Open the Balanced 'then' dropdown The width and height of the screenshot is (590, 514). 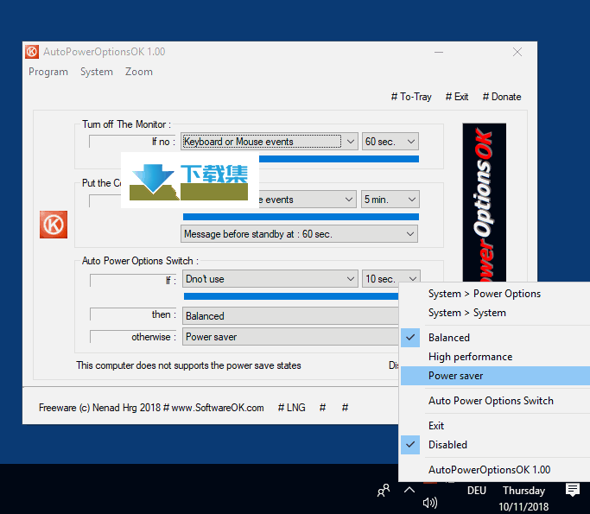290,315
